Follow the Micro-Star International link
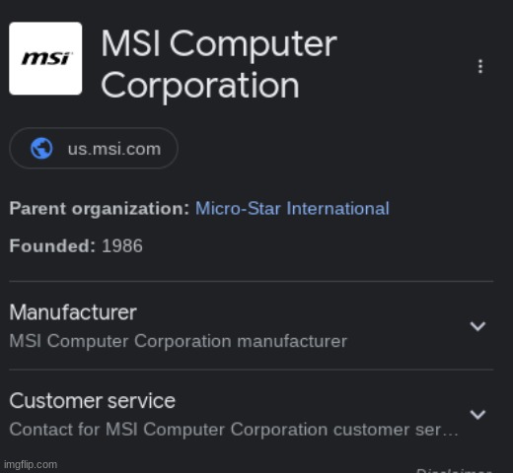513x473 pixels. coord(292,208)
